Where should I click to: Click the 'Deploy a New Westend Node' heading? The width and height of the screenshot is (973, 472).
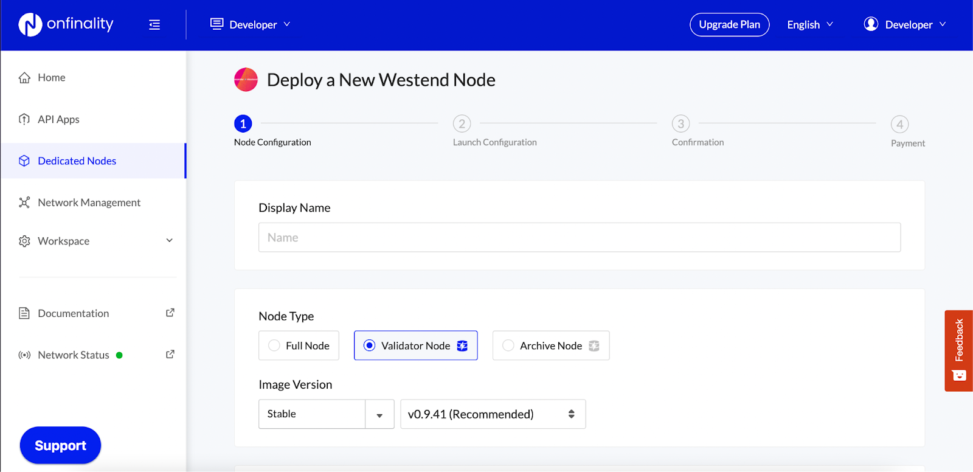pyautogui.click(x=381, y=80)
